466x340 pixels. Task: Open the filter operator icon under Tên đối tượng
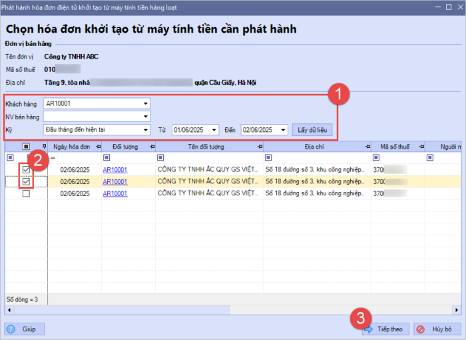pyautogui.click(x=160, y=158)
